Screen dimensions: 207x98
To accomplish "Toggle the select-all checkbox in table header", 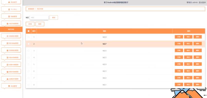I will [x=28, y=31].
